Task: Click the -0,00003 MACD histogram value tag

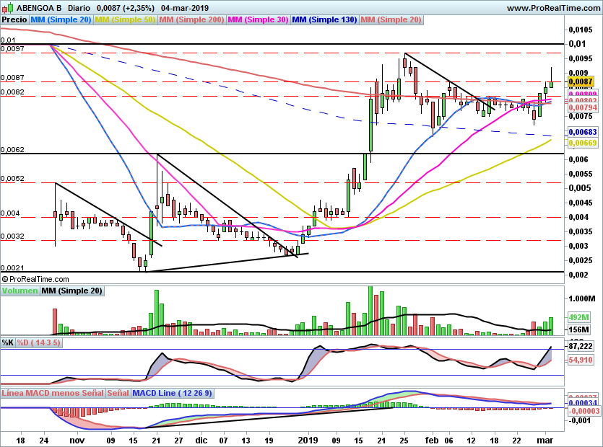Action: pos(584,411)
